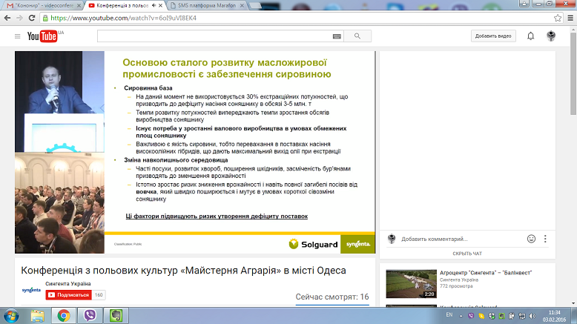Click the Сейчас смотрят: 16 text
577x324 pixels.
(332, 297)
